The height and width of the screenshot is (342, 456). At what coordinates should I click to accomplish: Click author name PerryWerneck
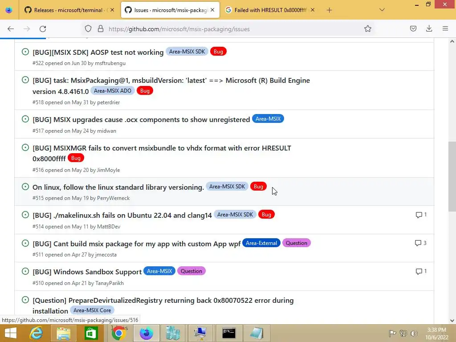[x=113, y=198]
